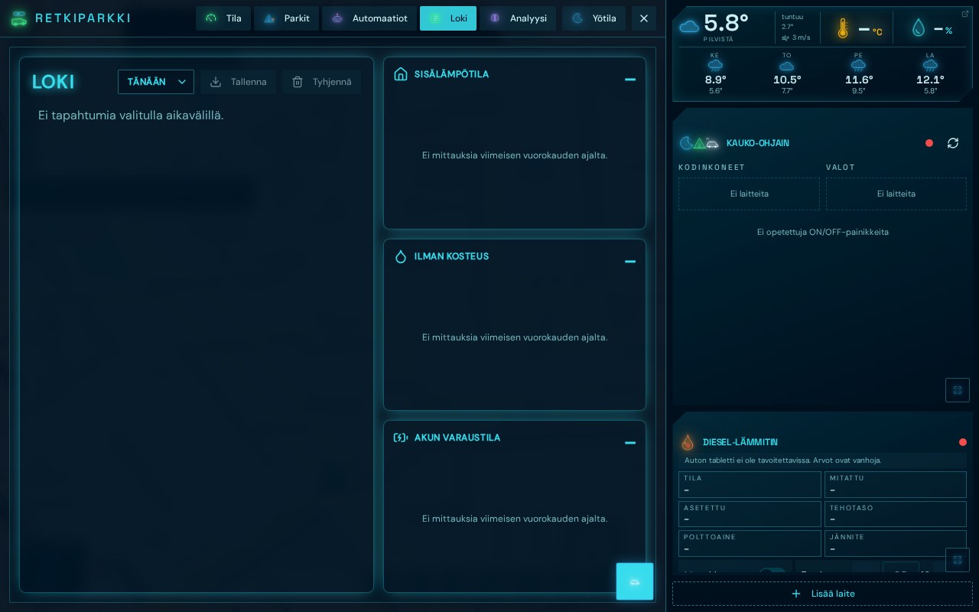
Task: Click the Tallenna save button
Action: 239,82
